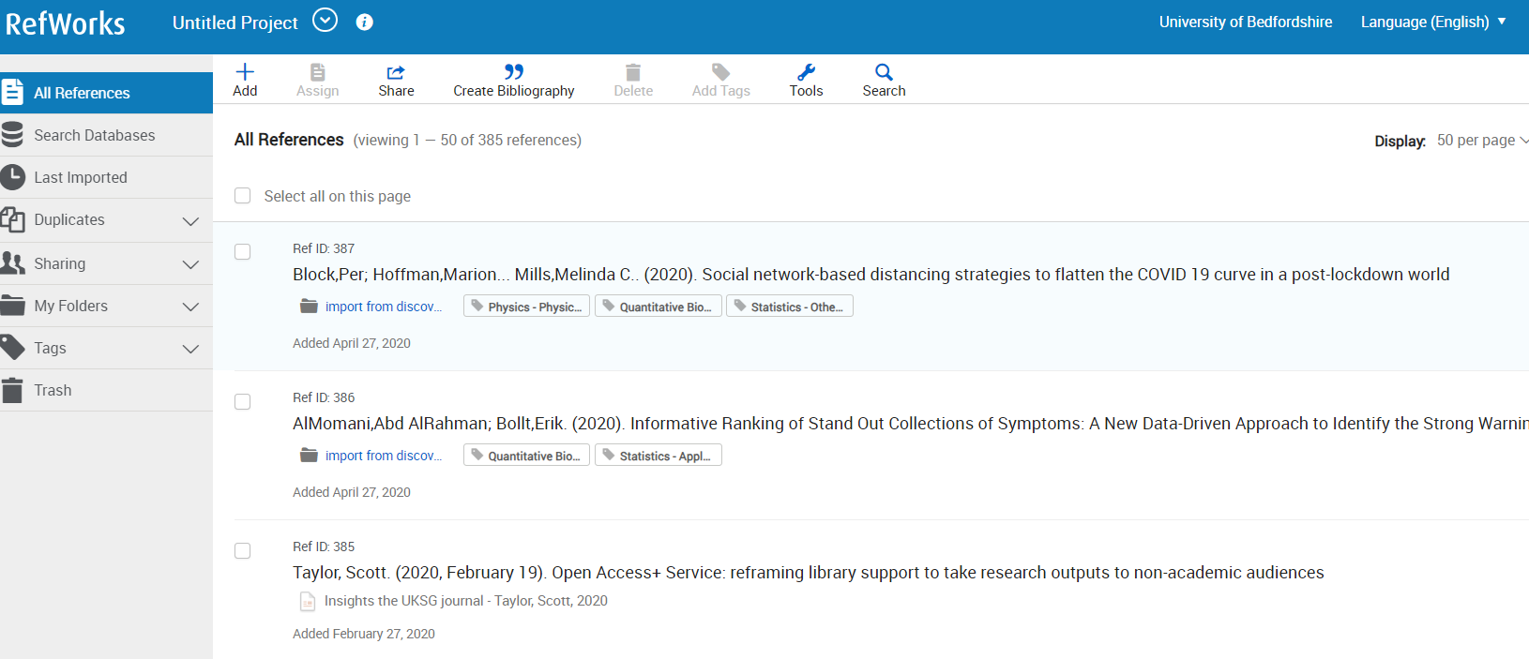
Task: Click Create Bibliography quote icon
Action: tap(514, 71)
